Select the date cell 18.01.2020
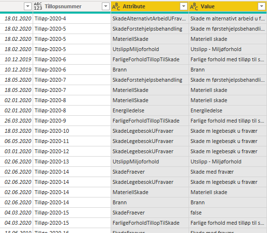Image resolution: width=267 pixels, height=233 pixels. click(17, 18)
